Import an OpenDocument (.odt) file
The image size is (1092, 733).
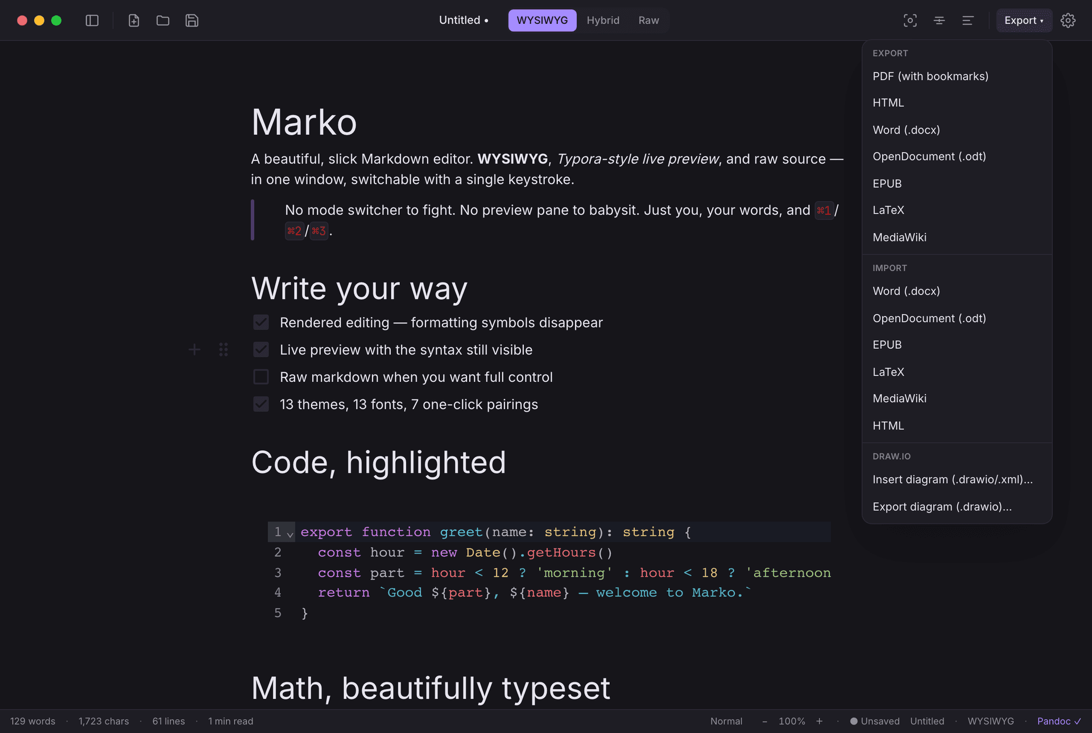[x=957, y=318]
